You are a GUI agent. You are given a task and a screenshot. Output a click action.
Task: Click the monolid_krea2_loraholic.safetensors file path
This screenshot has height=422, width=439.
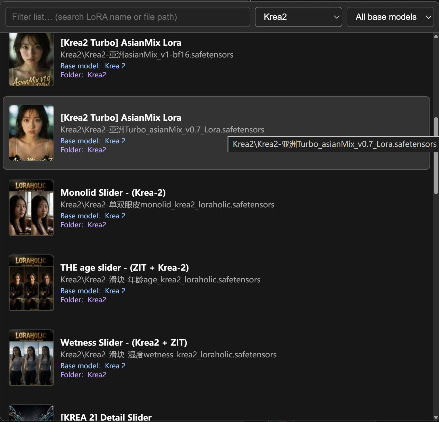[x=167, y=205]
